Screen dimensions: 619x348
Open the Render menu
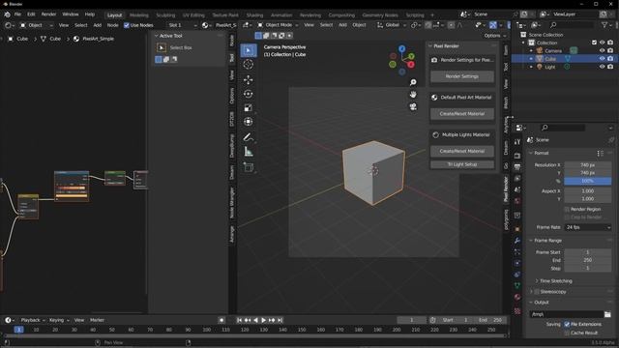[x=48, y=14]
